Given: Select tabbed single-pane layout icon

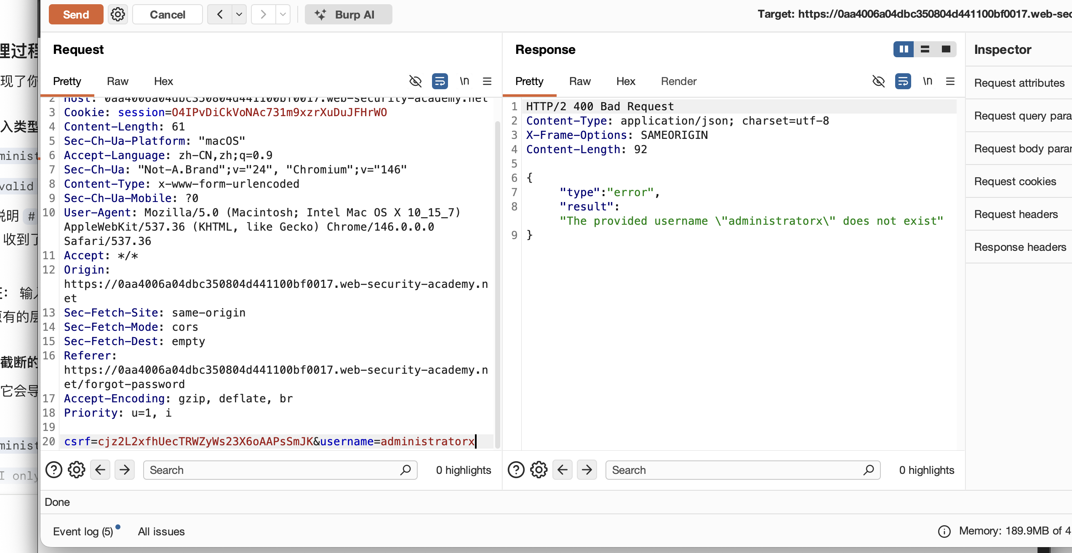Looking at the screenshot, I should point(946,49).
